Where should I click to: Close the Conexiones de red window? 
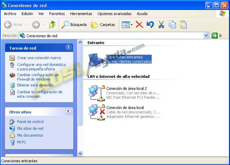[x=225, y=5]
